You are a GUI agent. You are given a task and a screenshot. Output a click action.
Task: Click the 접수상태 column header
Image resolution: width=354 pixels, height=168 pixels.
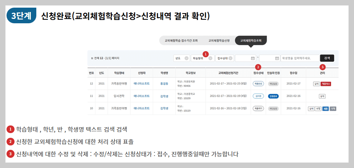pos(258,73)
